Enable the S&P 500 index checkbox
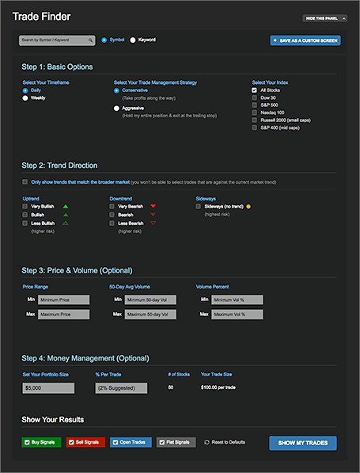The width and height of the screenshot is (360, 473). pos(255,105)
